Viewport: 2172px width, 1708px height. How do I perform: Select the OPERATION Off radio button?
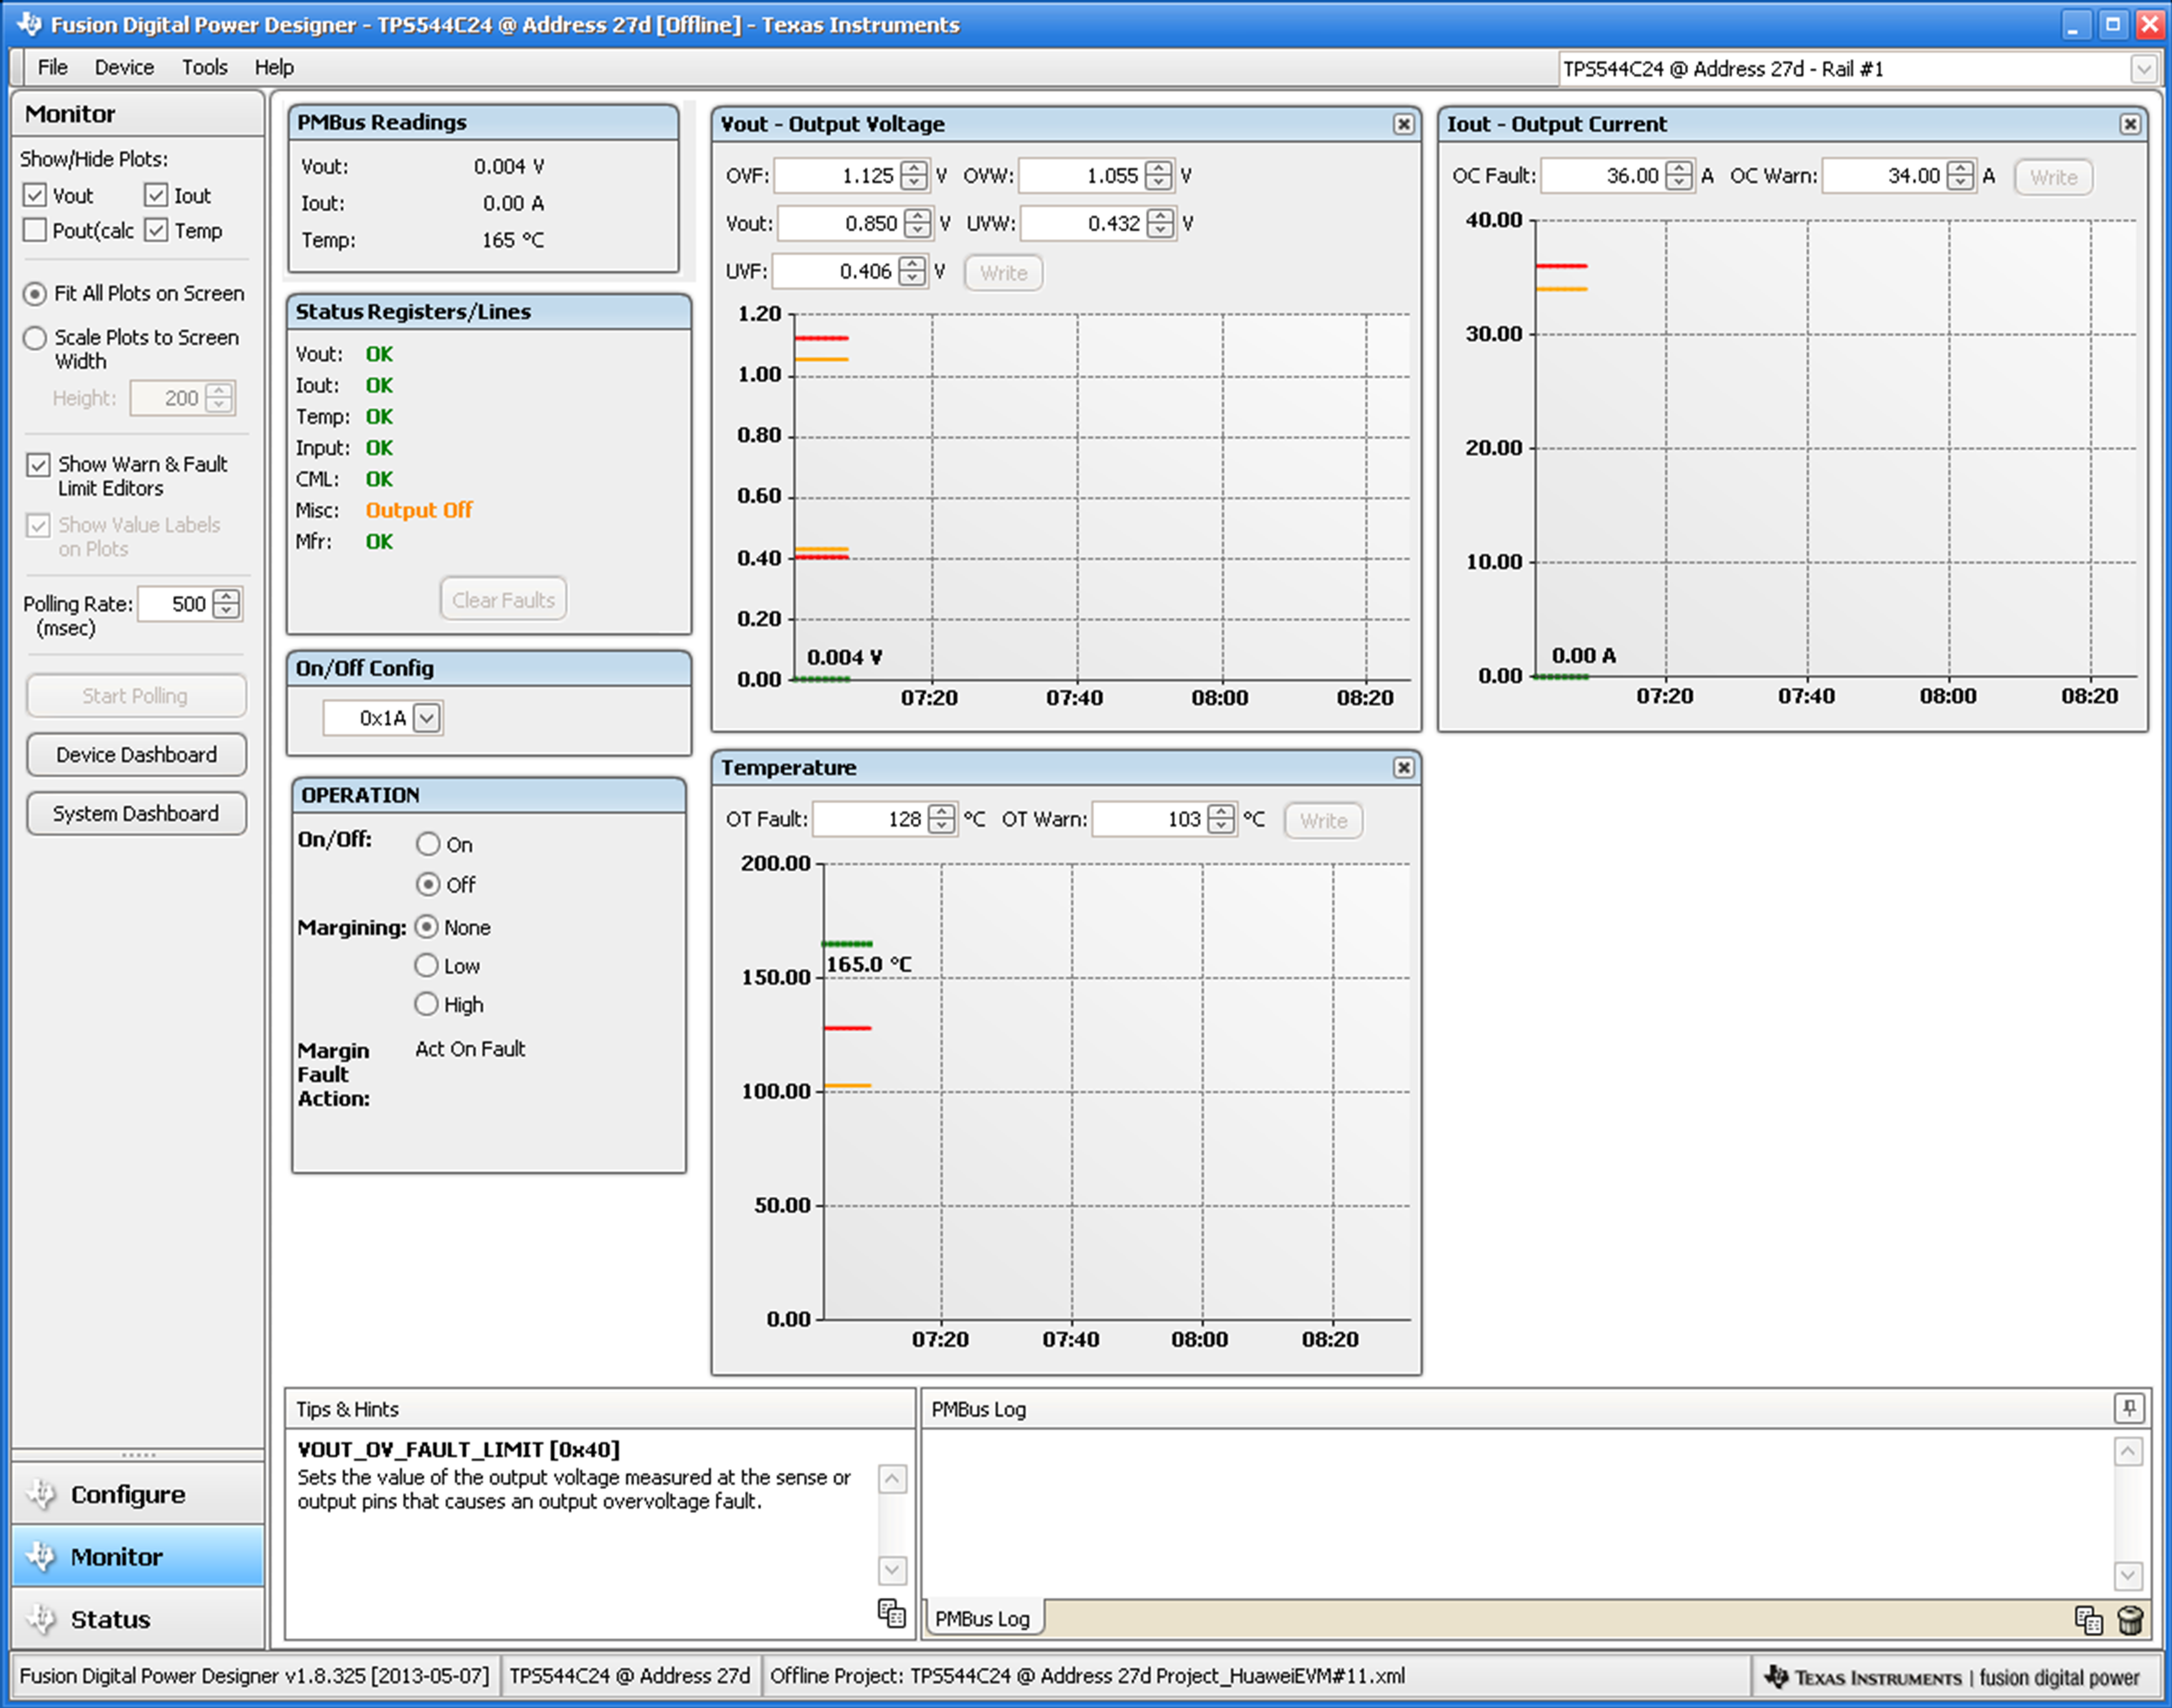tap(428, 884)
